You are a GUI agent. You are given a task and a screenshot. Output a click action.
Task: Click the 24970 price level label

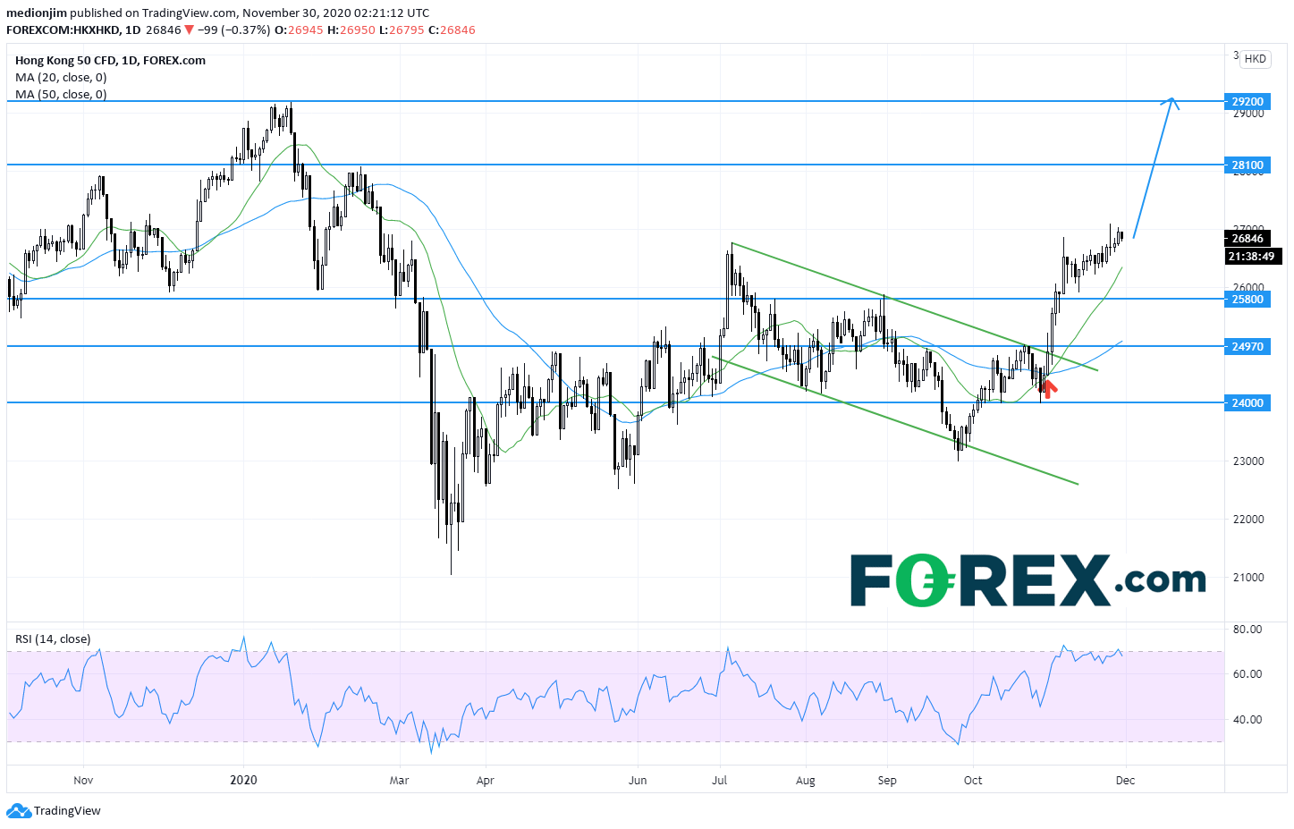(x=1247, y=346)
